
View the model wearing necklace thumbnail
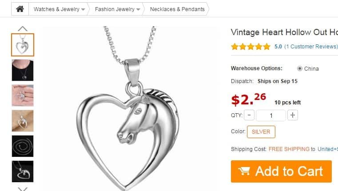pos(23,70)
